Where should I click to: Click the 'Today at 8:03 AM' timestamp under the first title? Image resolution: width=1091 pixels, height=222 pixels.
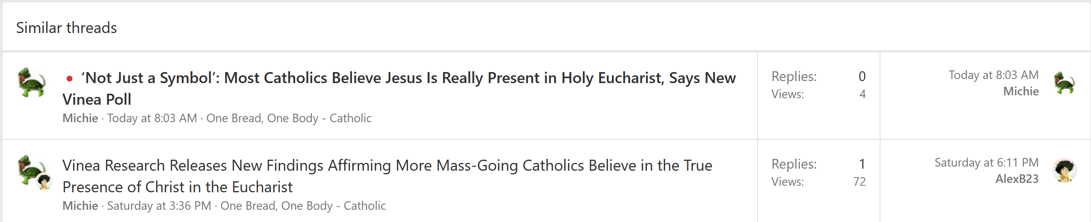[x=152, y=118]
